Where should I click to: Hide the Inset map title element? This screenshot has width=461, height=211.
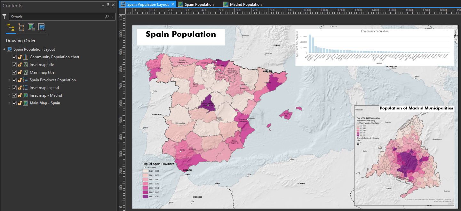tap(14, 64)
